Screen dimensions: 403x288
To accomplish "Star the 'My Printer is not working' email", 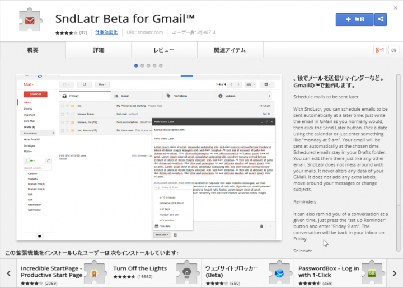I will 68,106.
